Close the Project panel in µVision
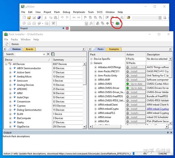175x158 pixels. click(x=67, y=28)
